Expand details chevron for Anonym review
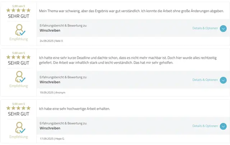 pos(223,80)
